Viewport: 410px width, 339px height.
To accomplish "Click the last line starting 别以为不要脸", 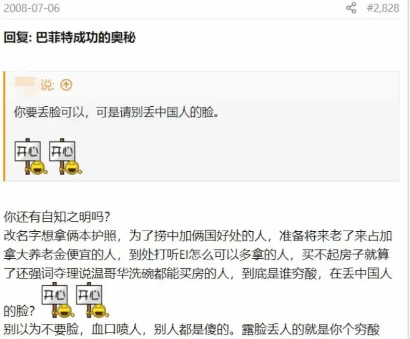I will (x=191, y=330).
